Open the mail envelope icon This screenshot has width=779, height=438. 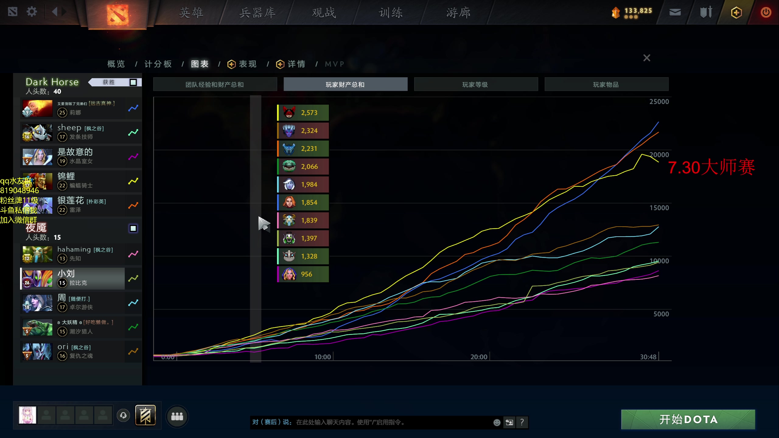point(675,12)
